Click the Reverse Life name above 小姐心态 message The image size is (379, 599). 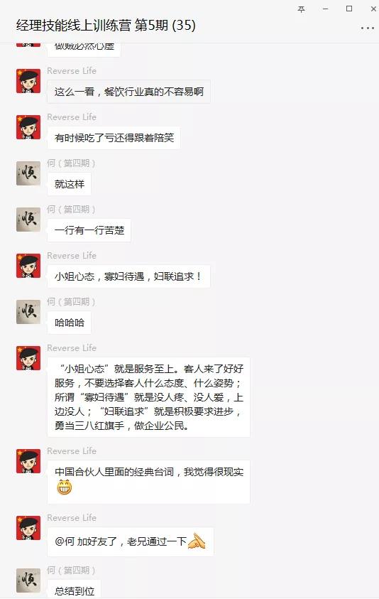[x=72, y=256]
